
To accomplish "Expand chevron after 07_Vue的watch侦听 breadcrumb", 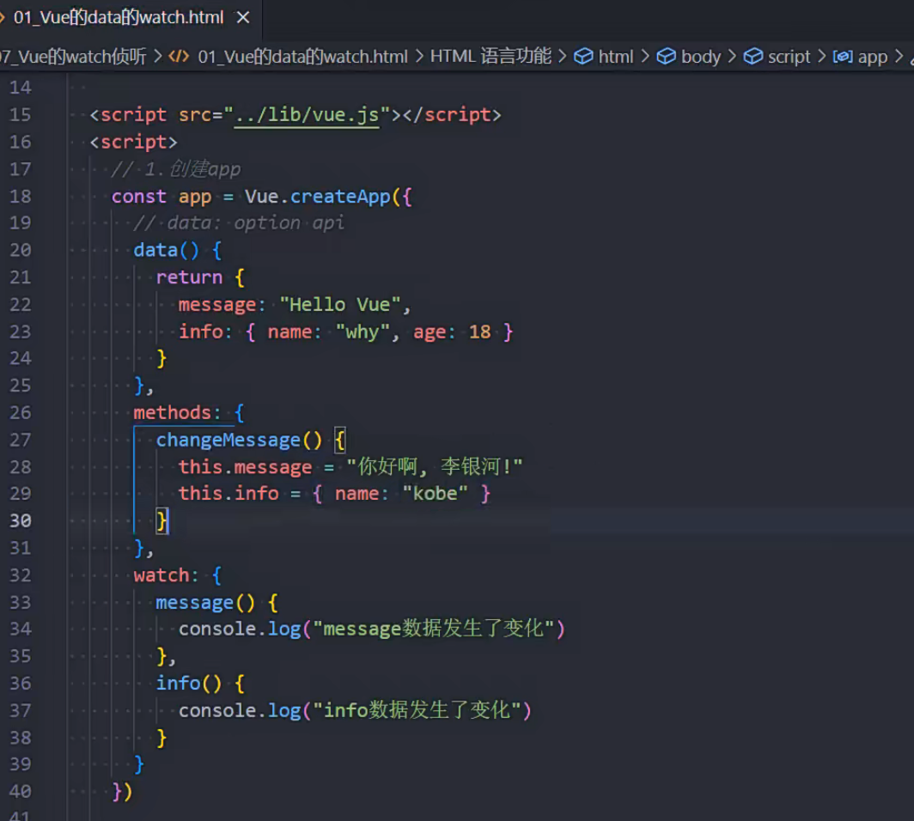I will pyautogui.click(x=157, y=57).
